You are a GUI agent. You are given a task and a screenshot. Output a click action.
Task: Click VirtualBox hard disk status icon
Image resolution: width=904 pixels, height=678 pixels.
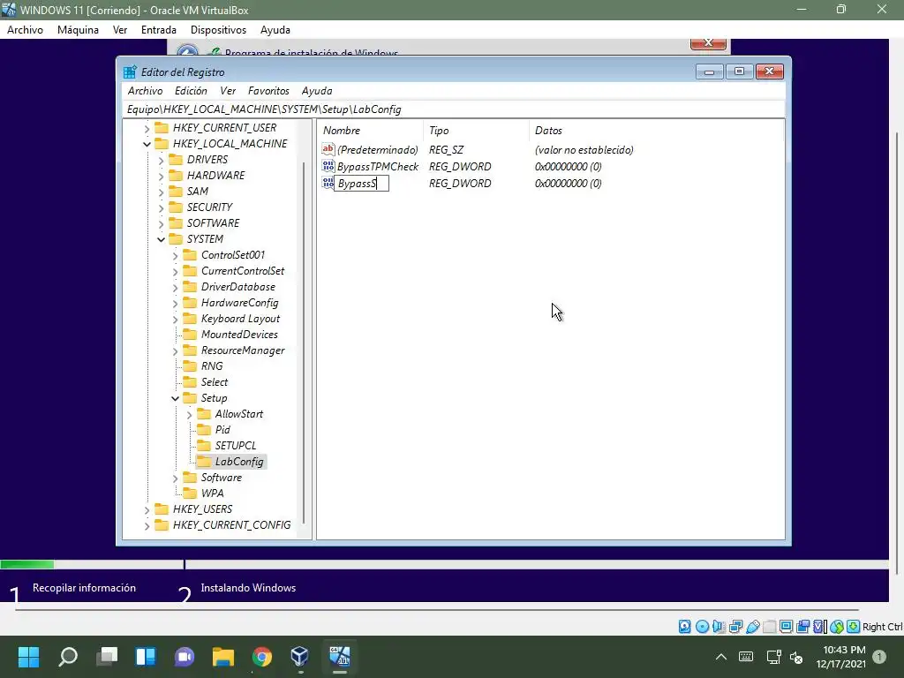pos(684,627)
